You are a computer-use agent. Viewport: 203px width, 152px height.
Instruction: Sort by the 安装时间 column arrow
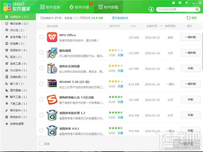click(x=162, y=26)
